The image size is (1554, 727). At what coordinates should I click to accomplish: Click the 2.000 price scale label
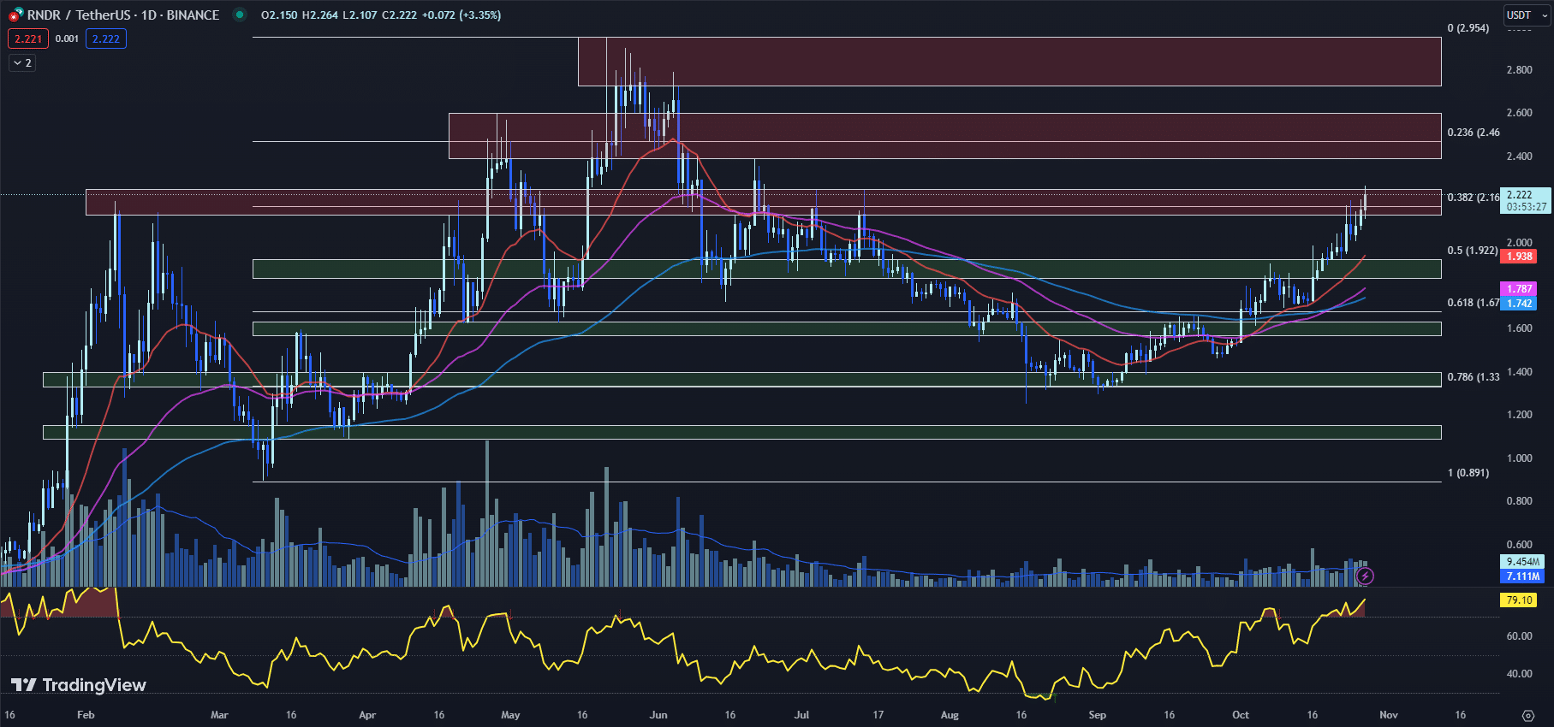(x=1520, y=243)
